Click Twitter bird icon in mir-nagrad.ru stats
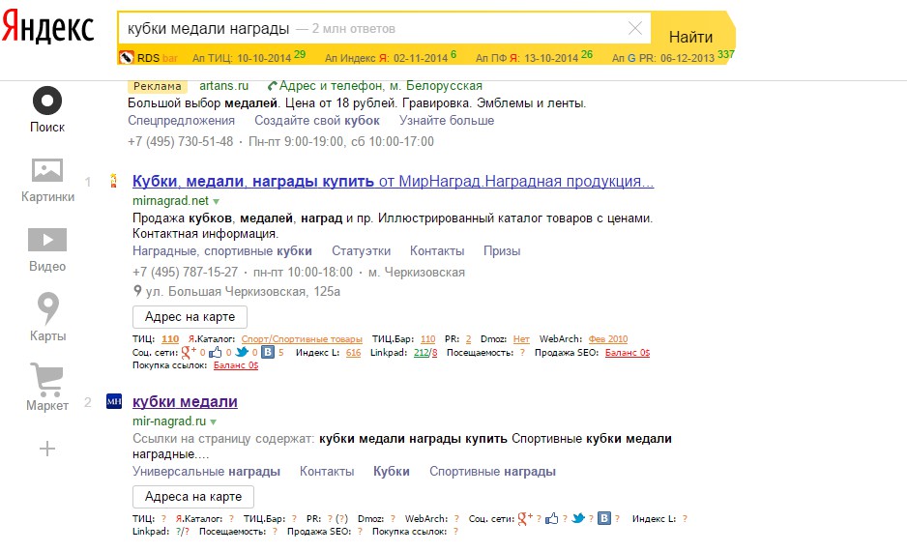The width and height of the screenshot is (907, 552). point(578,518)
